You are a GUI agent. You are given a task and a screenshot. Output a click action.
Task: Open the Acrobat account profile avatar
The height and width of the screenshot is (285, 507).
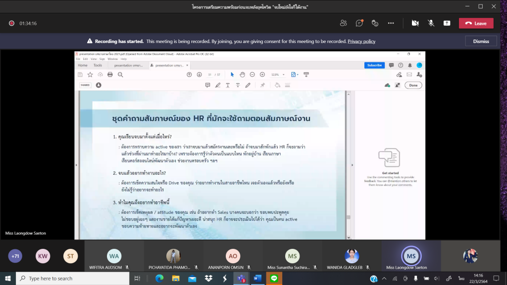click(x=419, y=65)
